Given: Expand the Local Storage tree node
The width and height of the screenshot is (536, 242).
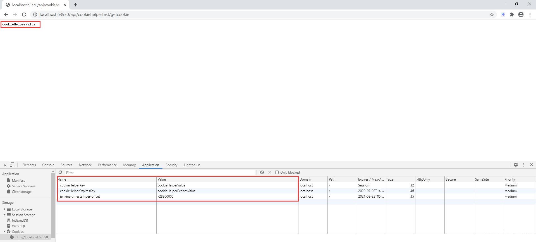Looking at the screenshot, I should click(4, 209).
